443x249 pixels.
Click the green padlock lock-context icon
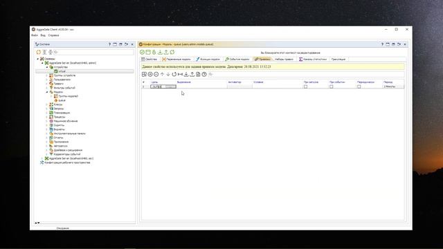click(154, 52)
